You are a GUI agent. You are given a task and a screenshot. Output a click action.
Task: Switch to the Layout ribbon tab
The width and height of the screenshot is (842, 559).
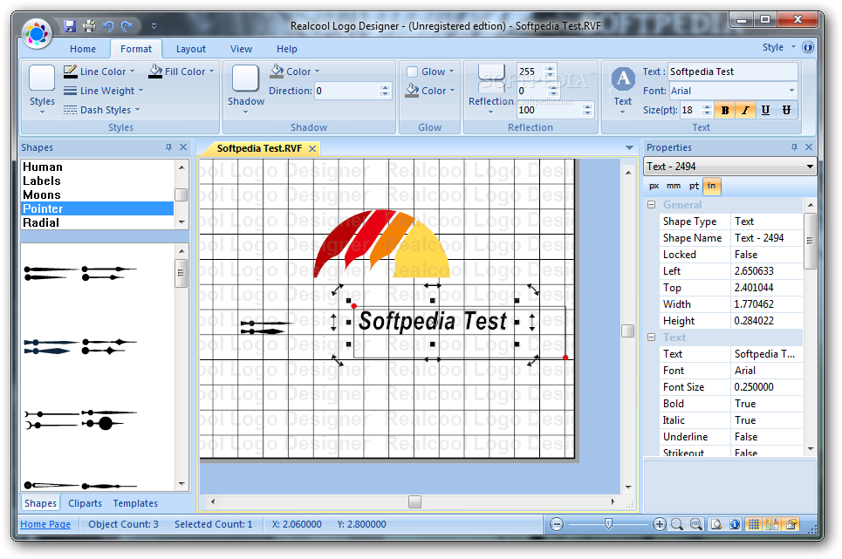point(190,49)
